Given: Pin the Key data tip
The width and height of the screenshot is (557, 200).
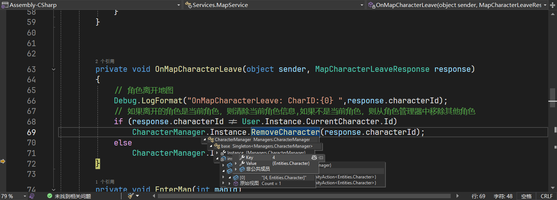Looking at the screenshot, I should tap(321, 158).
